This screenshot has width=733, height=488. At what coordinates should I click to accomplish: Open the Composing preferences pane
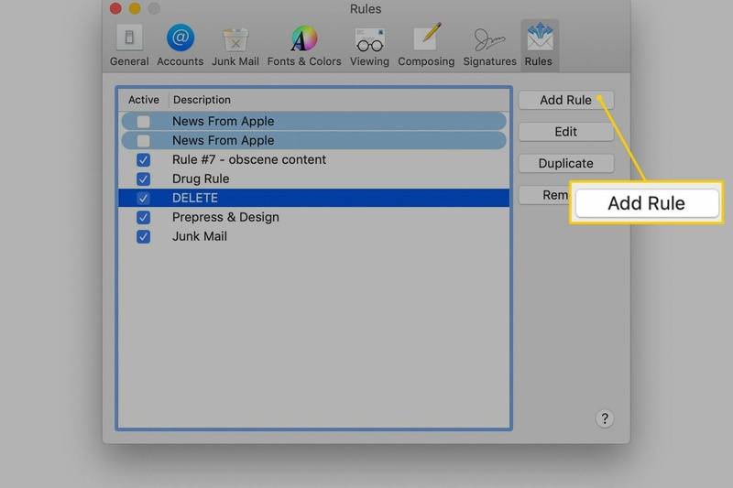[x=426, y=45]
